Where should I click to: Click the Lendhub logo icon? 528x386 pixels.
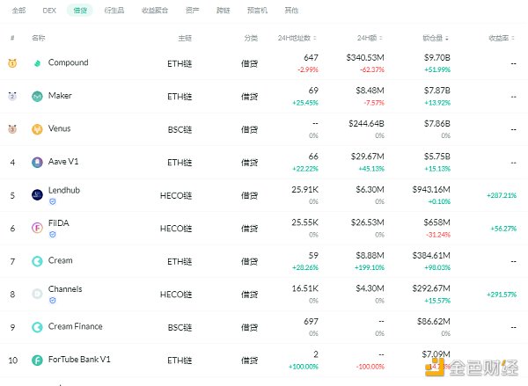(37, 195)
